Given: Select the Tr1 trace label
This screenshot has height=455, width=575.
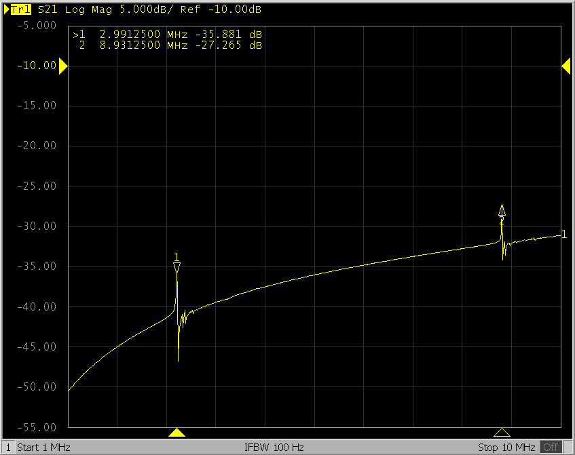Looking at the screenshot, I should 20,10.
